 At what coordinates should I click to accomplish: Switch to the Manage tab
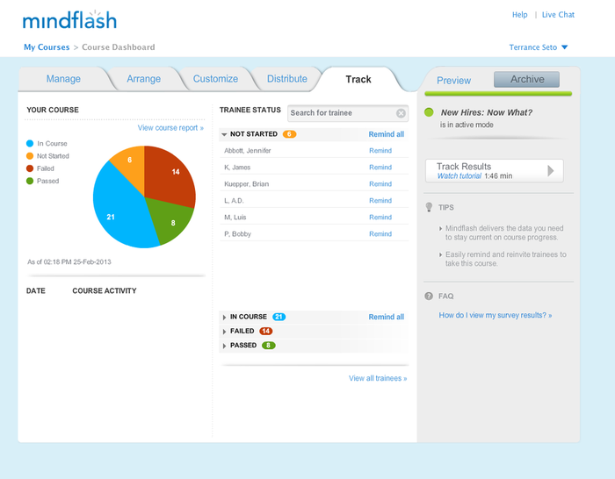tap(63, 79)
